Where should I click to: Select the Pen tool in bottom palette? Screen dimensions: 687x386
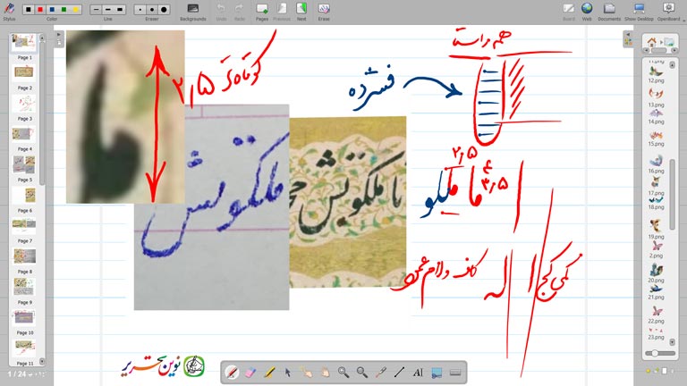[x=231, y=372]
